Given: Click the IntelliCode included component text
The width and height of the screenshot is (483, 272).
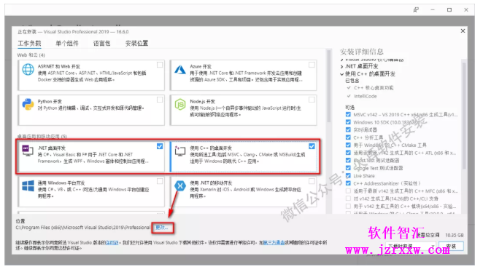Looking at the screenshot, I should 366,96.
